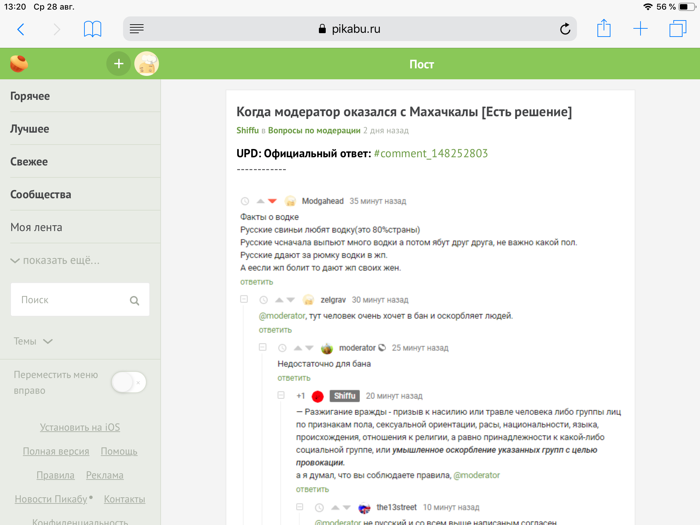Open the 'Горячее' feed section
Screen dimensions: 700x525
tap(30, 96)
